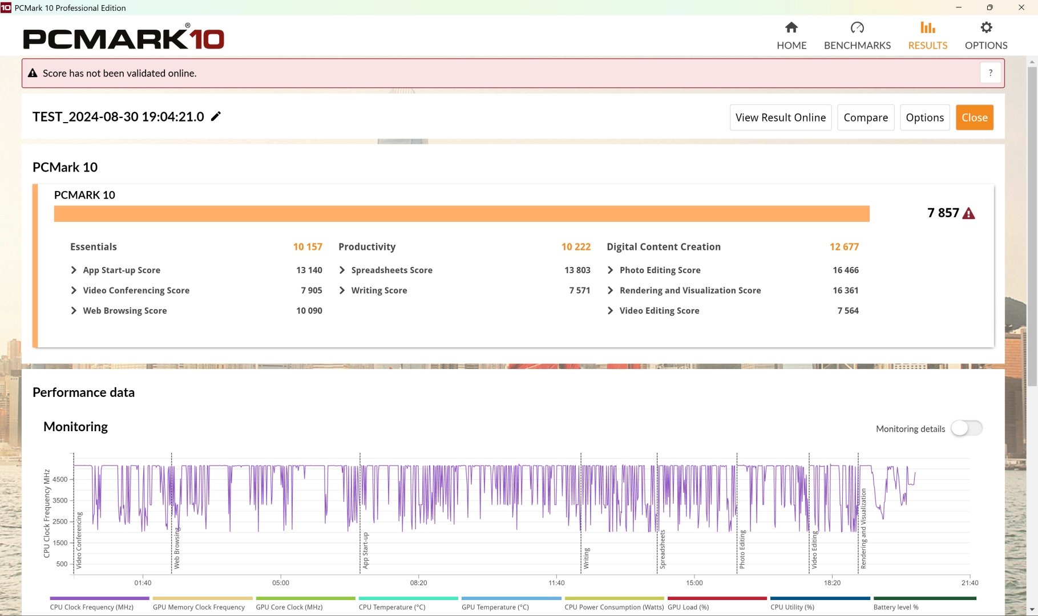
Task: Click the PCMark app icon in title bar
Action: pyautogui.click(x=6, y=7)
